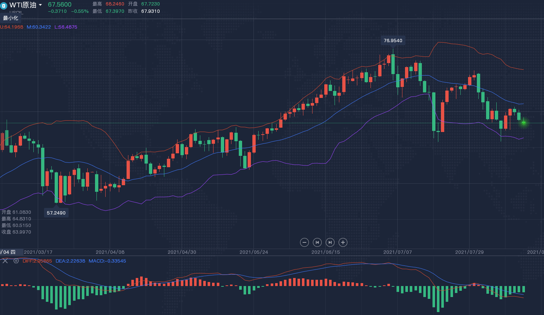Click the 最小化 minimize button

[x=11, y=18]
